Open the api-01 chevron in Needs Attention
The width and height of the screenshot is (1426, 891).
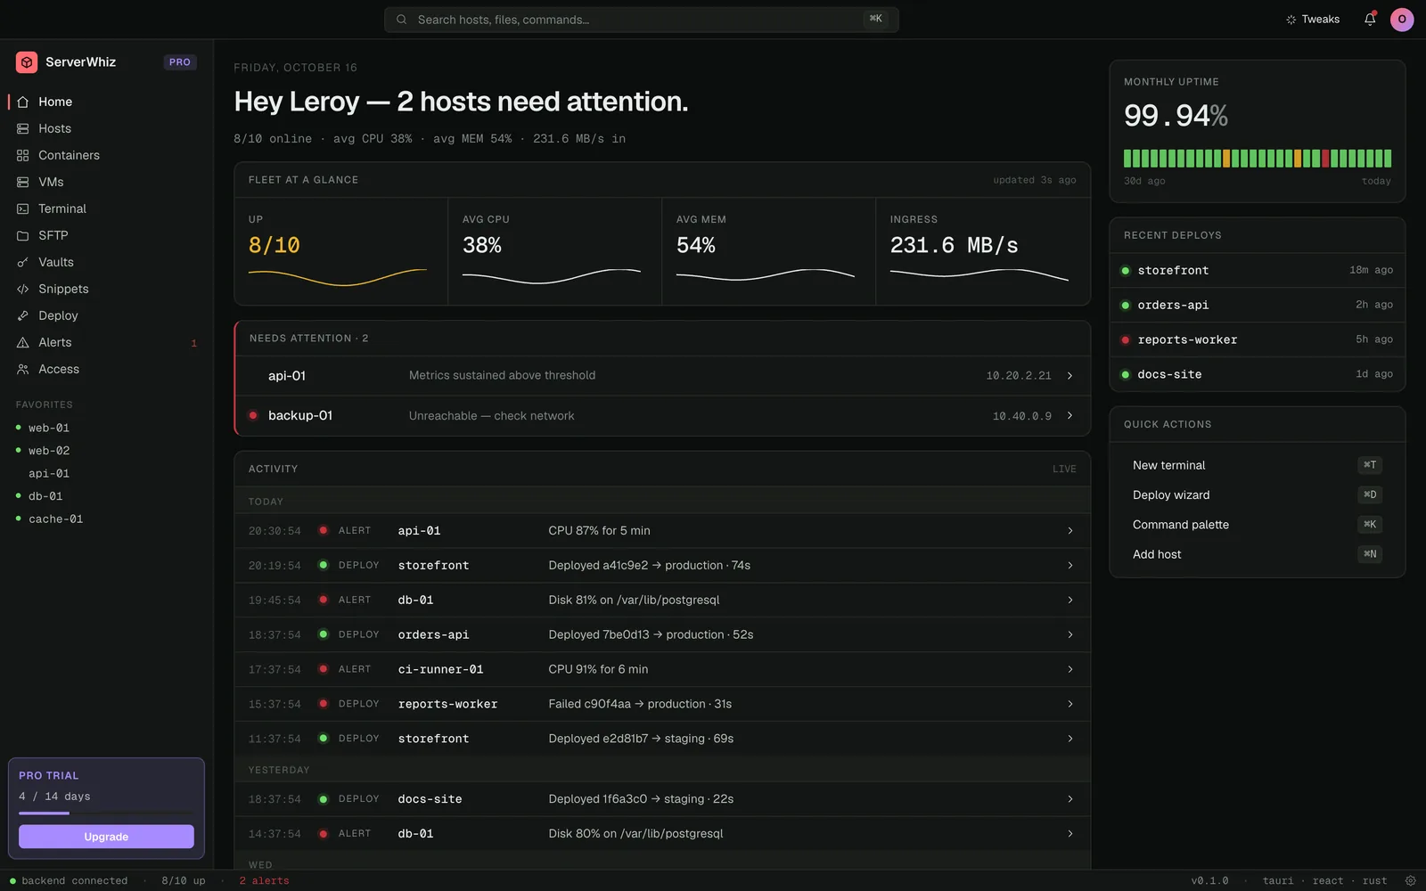1069,375
